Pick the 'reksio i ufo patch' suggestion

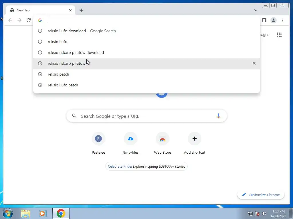146,85
